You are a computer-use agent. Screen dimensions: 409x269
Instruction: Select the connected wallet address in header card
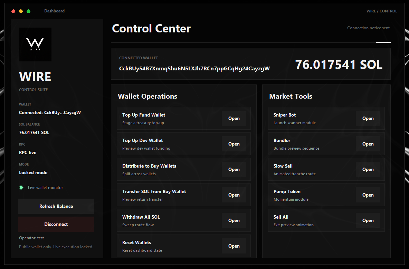click(x=194, y=69)
